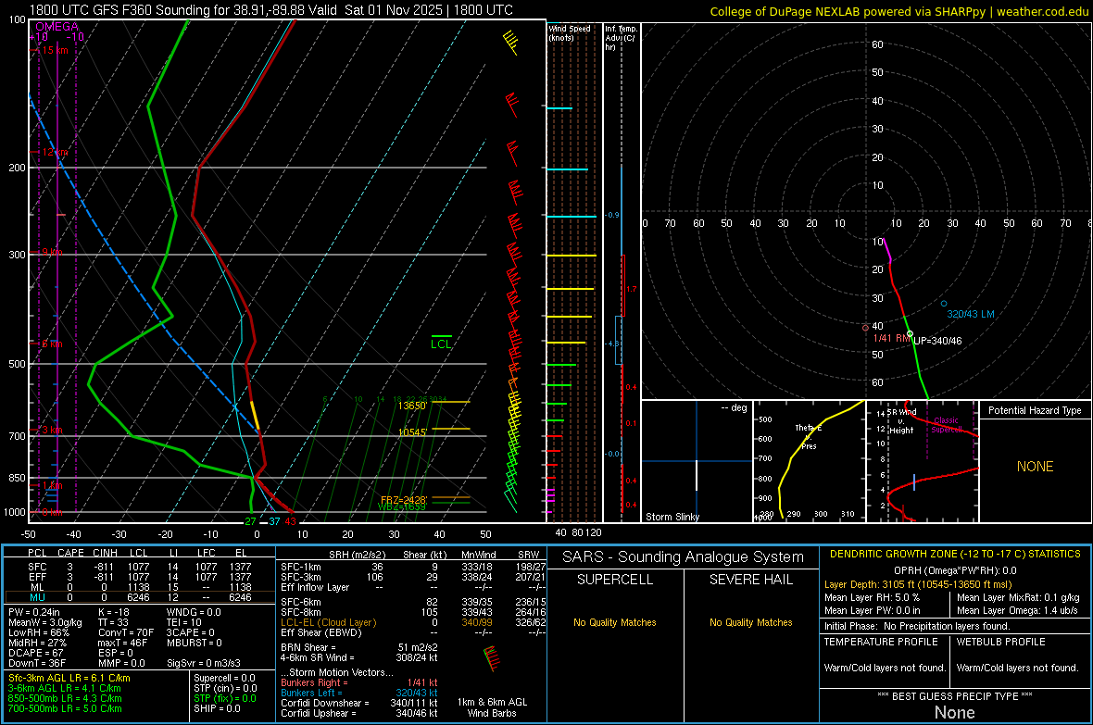The image size is (1093, 725).
Task: Click the Wind Speed (knots) panel header
Action: coord(569,32)
